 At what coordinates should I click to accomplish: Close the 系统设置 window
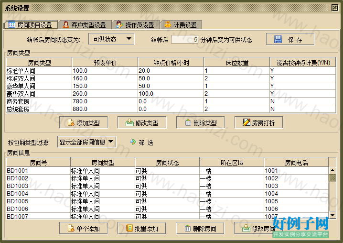(x=334, y=8)
